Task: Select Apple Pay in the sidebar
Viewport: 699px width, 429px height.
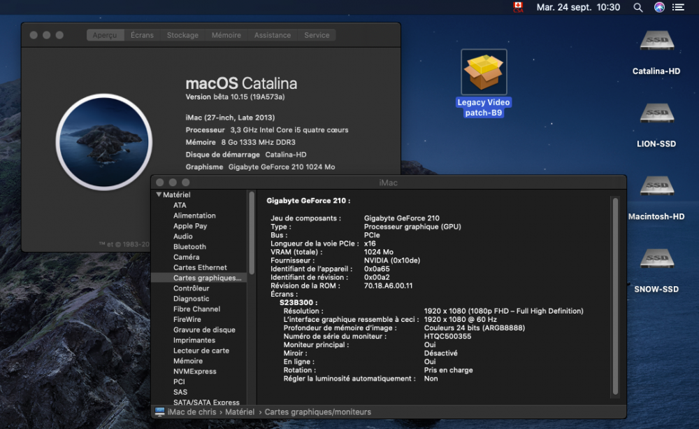Action: pyautogui.click(x=190, y=226)
